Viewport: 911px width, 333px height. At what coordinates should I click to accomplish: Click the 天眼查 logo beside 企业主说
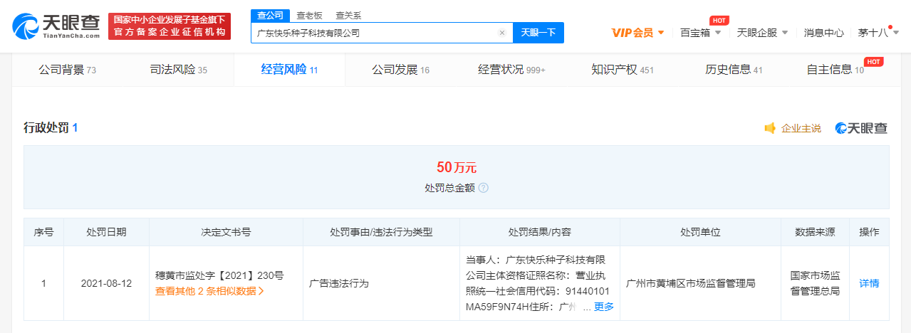click(x=861, y=128)
